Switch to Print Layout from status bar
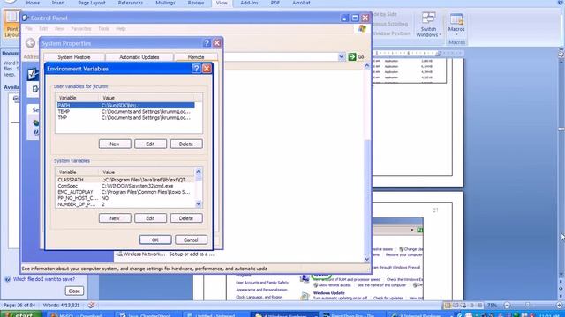Screen dimensions: 565x317 click(448, 306)
